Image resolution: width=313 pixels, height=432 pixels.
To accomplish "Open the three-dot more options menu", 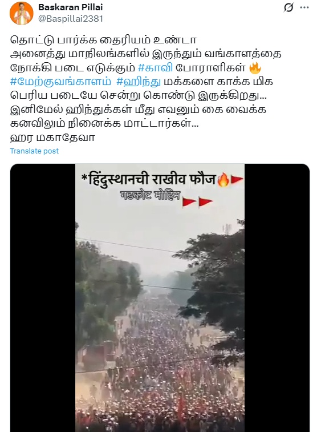I will tap(304, 7).
